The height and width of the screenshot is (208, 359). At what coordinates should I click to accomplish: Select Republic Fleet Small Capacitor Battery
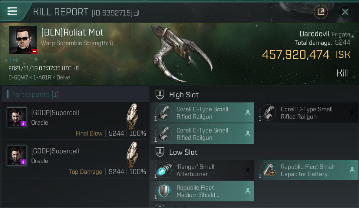(x=308, y=170)
